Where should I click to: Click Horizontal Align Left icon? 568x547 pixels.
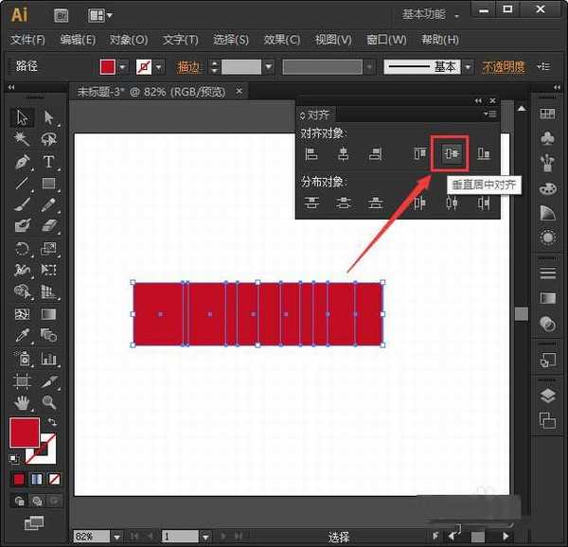(x=311, y=153)
